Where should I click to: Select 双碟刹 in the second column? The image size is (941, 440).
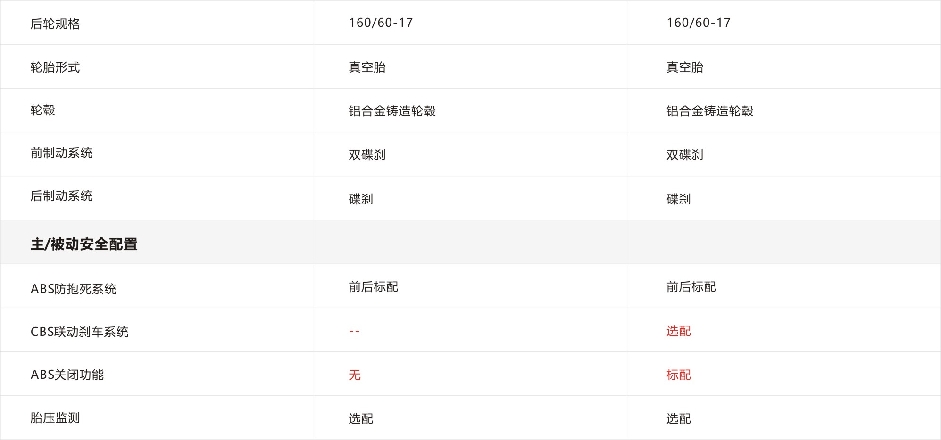coord(685,155)
